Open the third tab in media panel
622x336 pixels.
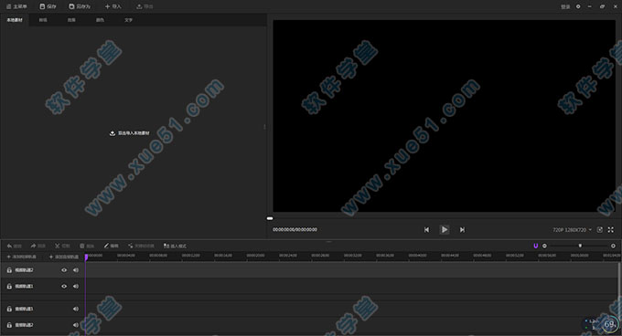point(71,20)
